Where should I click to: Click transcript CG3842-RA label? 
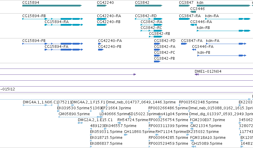(x=151, y=22)
